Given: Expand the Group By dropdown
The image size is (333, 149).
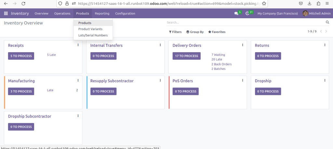Looking at the screenshot, I should tap(195, 32).
